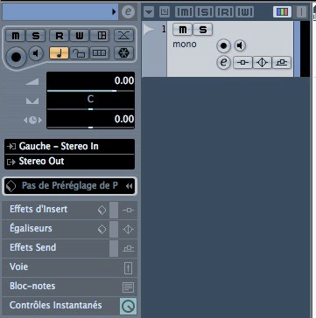Solo the mono track in the list
Image resolution: width=316 pixels, height=318 pixels.
(203, 30)
